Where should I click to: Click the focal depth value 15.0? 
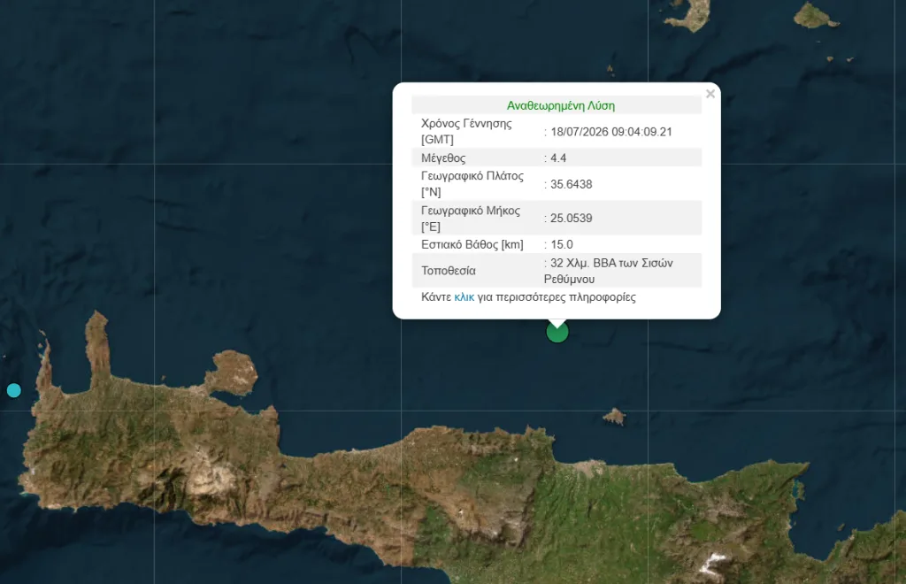[562, 244]
